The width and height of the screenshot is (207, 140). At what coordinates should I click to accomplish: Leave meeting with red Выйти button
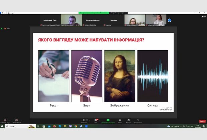(x=202, y=121)
